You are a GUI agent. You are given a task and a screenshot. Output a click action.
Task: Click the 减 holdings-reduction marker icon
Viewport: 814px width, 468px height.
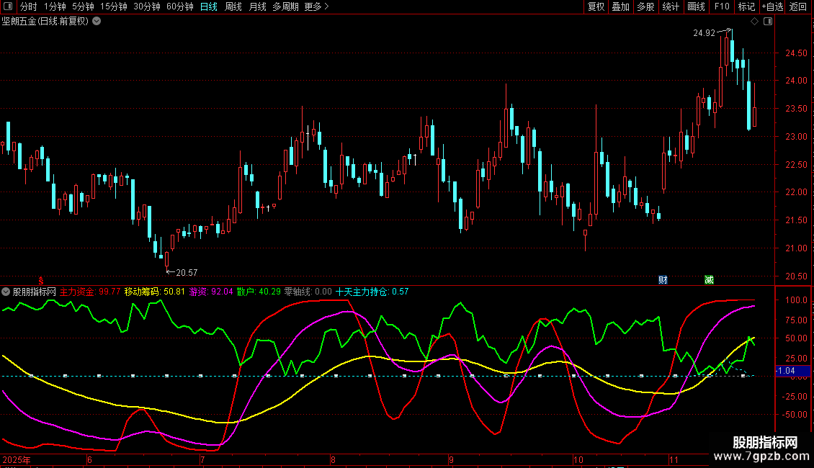[709, 279]
